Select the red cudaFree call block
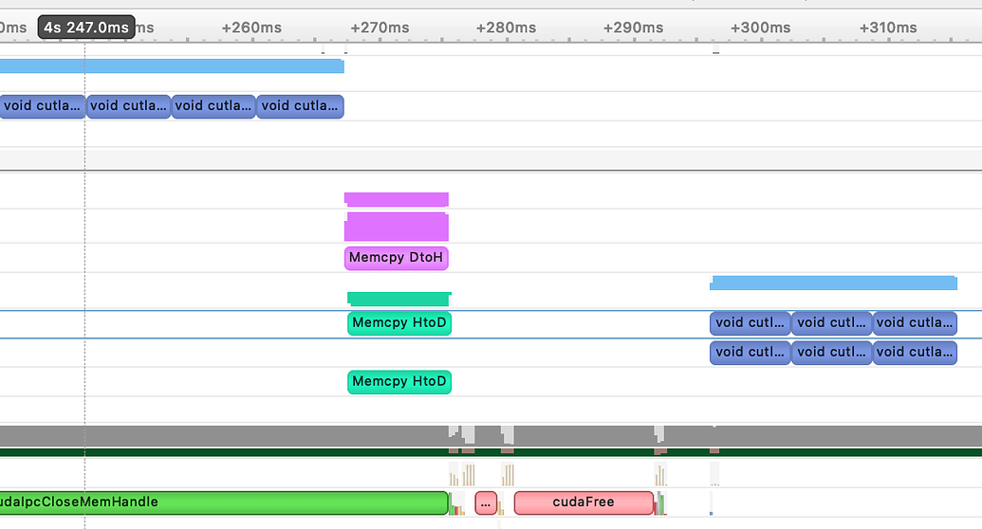Image resolution: width=982 pixels, height=529 pixels. click(x=584, y=502)
